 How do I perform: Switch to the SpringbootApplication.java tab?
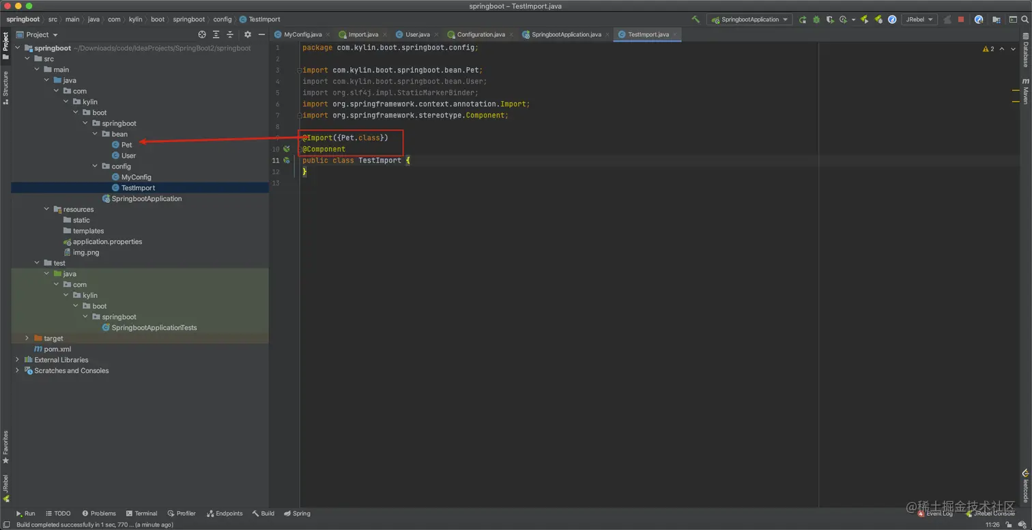pyautogui.click(x=566, y=34)
